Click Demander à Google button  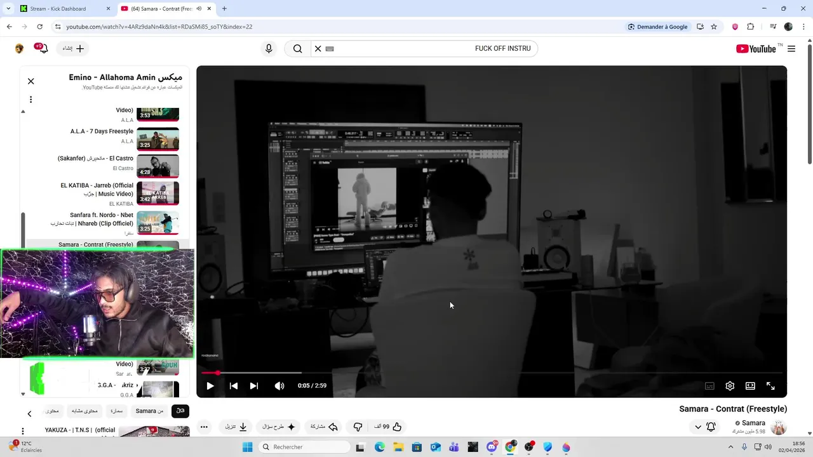click(x=657, y=27)
